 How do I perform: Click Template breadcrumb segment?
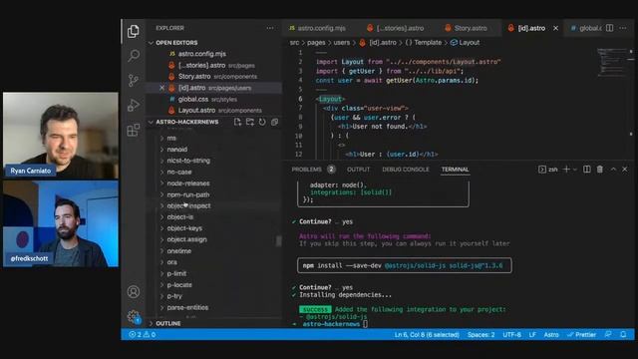click(424, 43)
